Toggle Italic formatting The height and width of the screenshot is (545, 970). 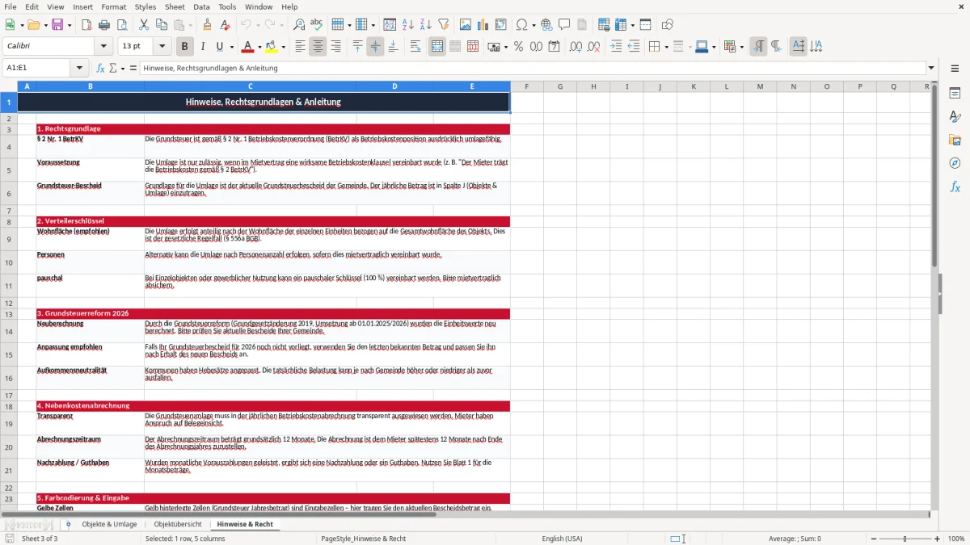[202, 47]
